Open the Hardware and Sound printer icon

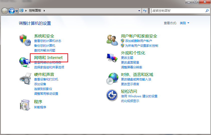point(25,79)
